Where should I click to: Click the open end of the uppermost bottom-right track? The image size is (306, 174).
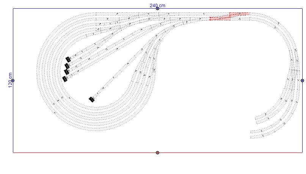coord(256,117)
